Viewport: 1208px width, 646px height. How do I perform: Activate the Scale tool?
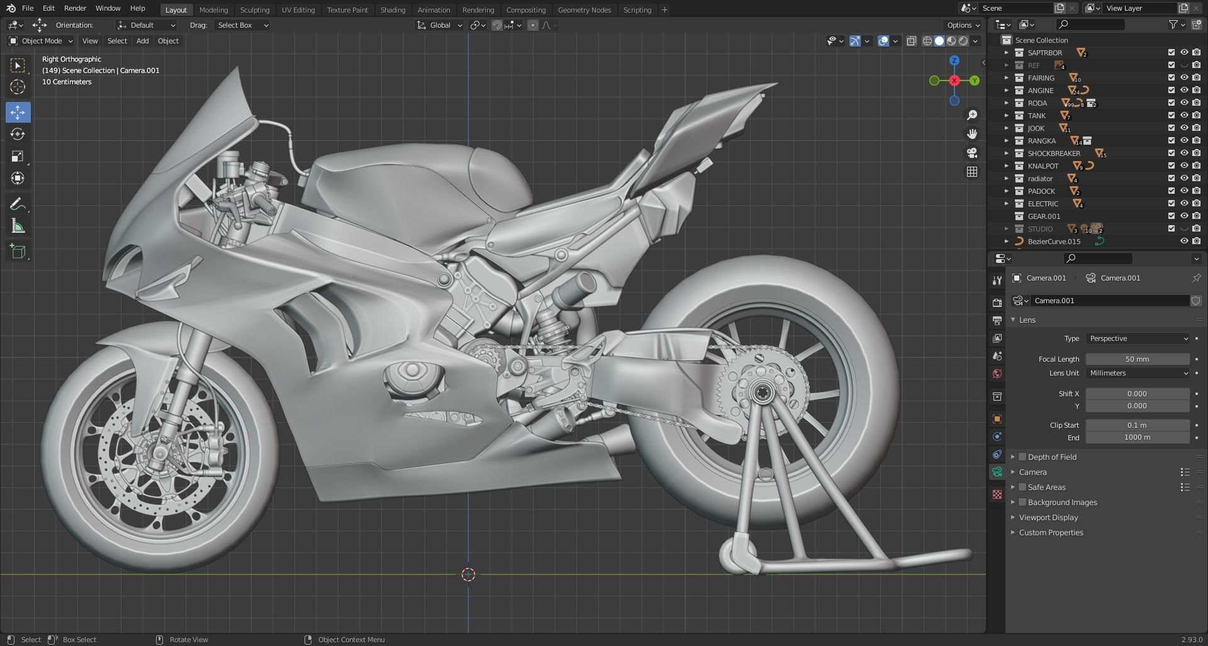tap(18, 156)
